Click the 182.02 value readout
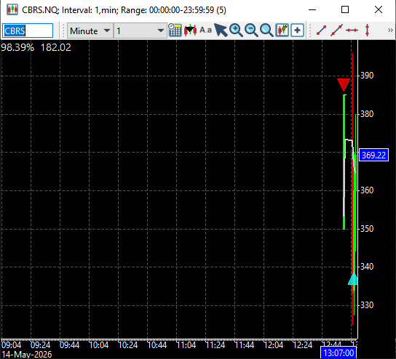 tap(56, 47)
